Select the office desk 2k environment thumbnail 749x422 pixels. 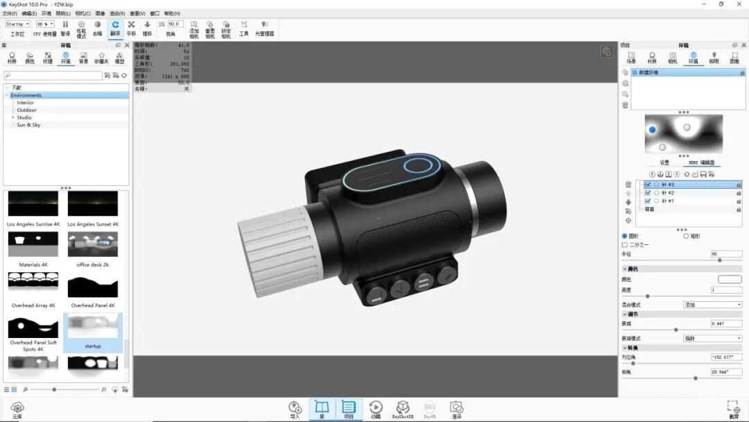pos(93,245)
